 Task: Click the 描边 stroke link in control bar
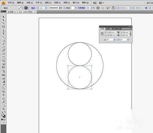click(x=33, y=8)
